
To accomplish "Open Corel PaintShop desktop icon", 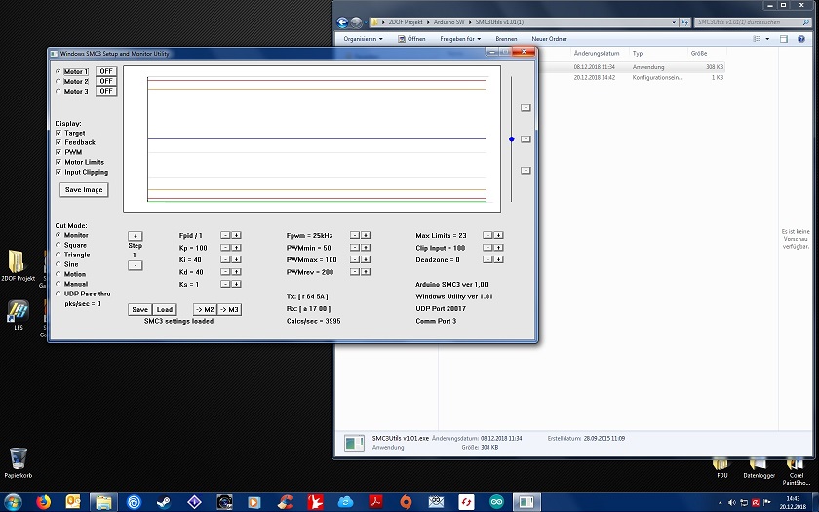I will click(796, 472).
